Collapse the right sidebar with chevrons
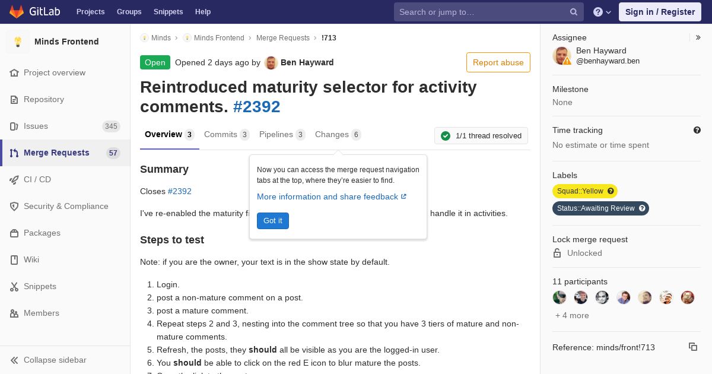Screen dimensions: 712x374 698,37
